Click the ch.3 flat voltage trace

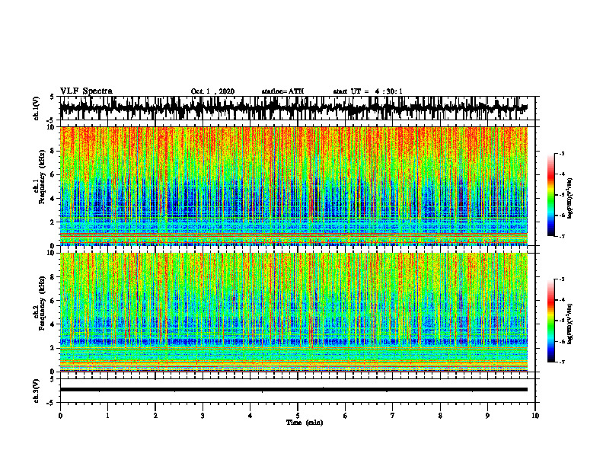293,390
